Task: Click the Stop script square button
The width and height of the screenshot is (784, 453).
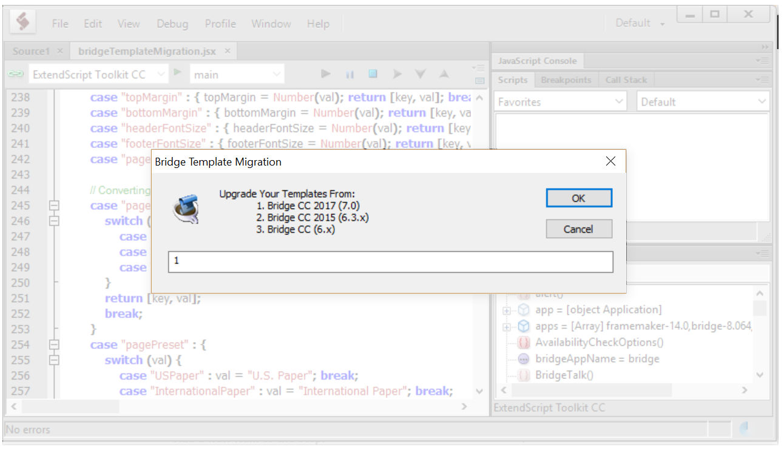Action: [x=373, y=74]
